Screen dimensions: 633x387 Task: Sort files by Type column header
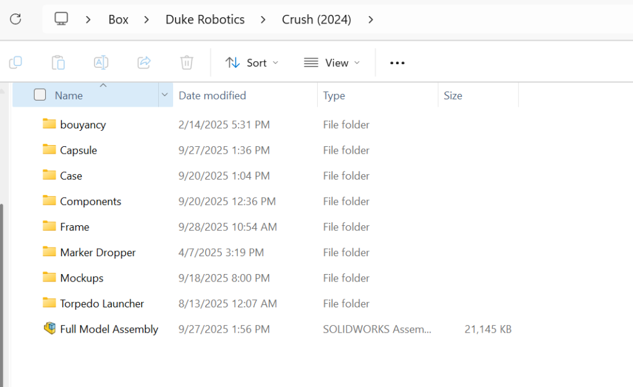coord(334,95)
